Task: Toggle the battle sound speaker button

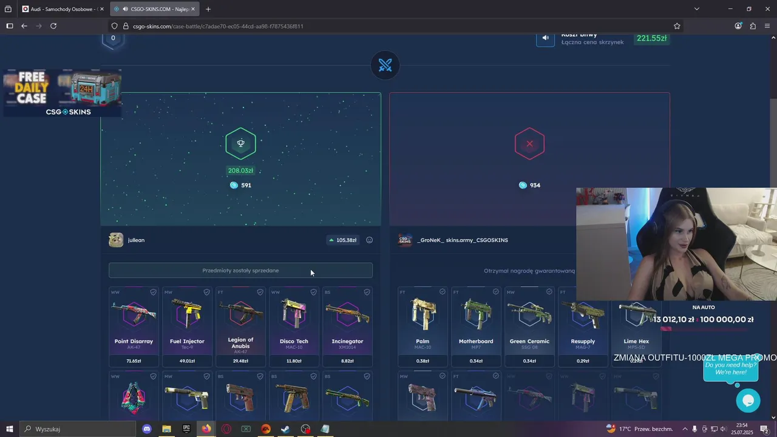Action: (546, 38)
